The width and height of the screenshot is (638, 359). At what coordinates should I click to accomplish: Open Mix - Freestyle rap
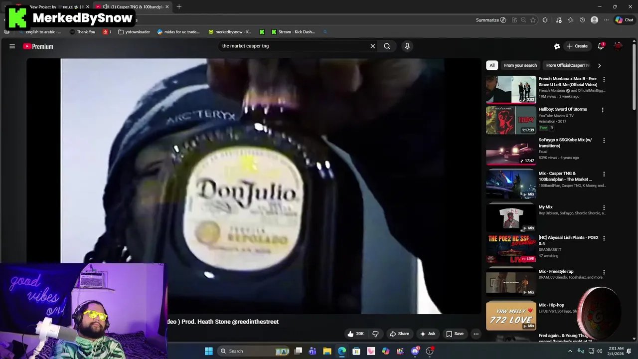click(556, 271)
